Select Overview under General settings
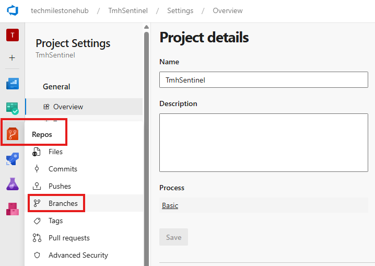 [84, 107]
